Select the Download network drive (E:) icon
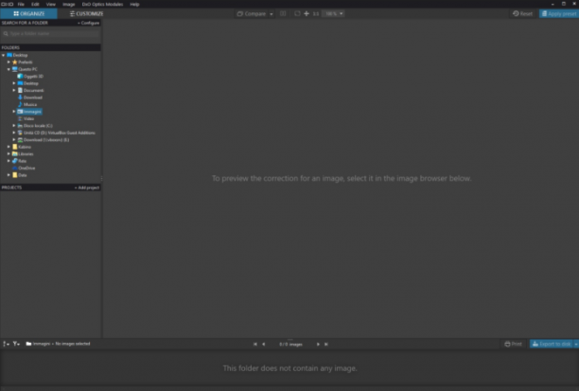Screen dimensions: 579x391 pos(20,140)
